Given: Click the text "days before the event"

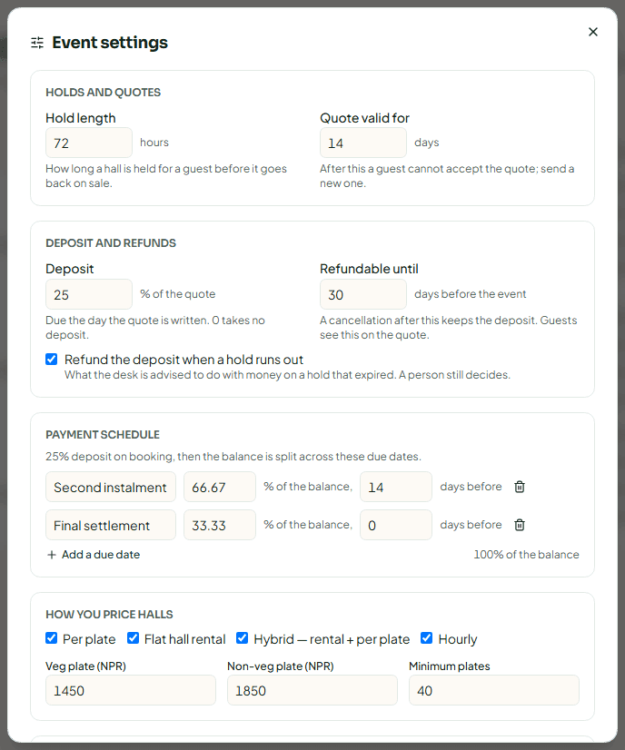Looking at the screenshot, I should 470,294.
